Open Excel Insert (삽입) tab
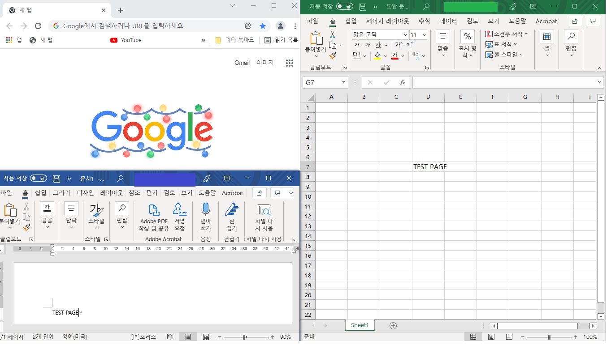Screen dimensions: 611x345 click(x=351, y=21)
